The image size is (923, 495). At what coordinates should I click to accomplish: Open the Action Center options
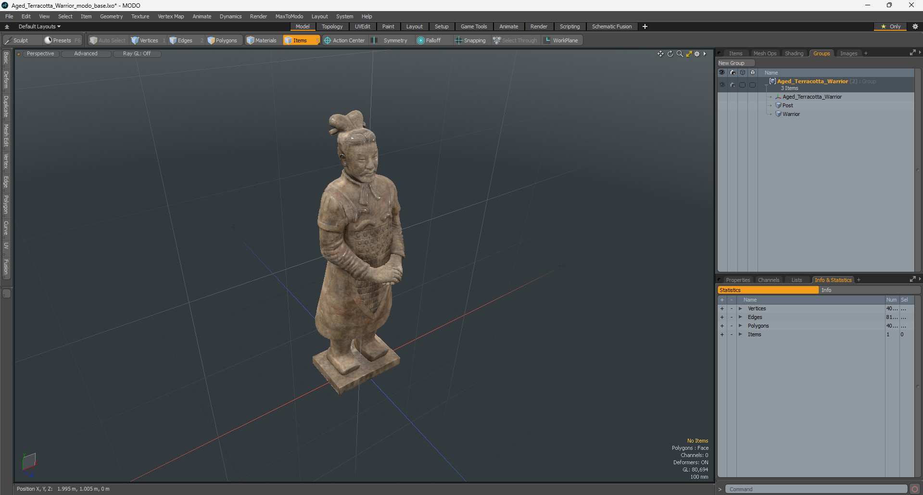pos(344,40)
